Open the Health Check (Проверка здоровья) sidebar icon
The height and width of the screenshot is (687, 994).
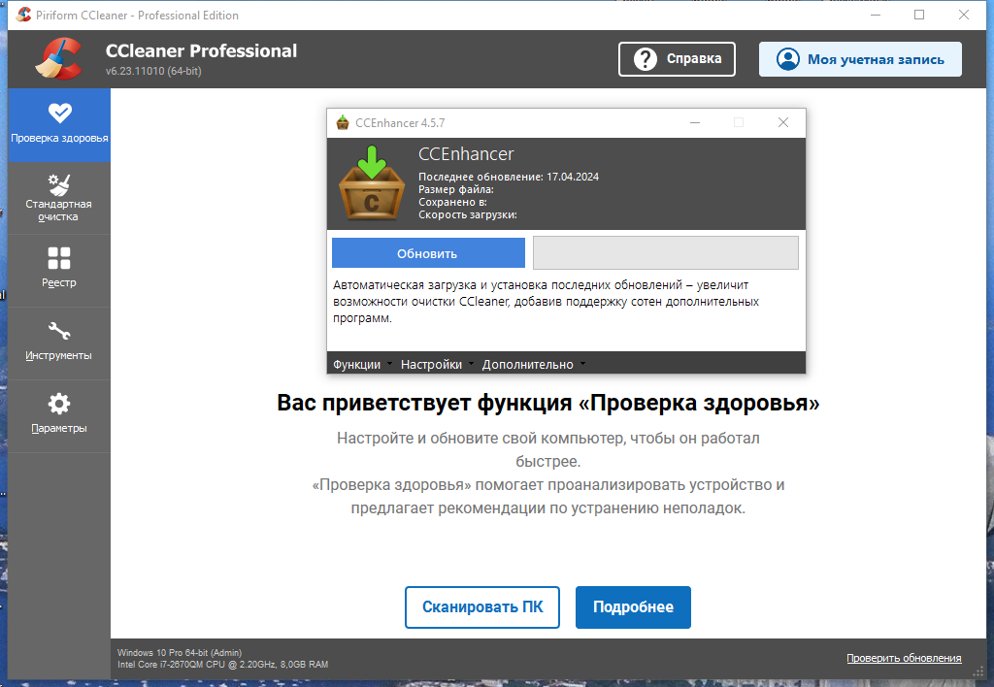coord(59,113)
